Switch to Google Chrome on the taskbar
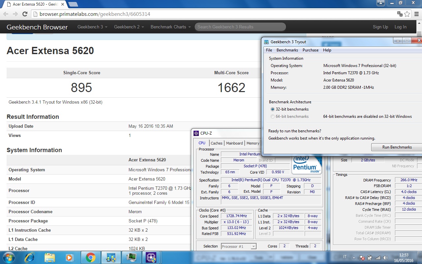The width and height of the screenshot is (422, 264). (x=91, y=257)
